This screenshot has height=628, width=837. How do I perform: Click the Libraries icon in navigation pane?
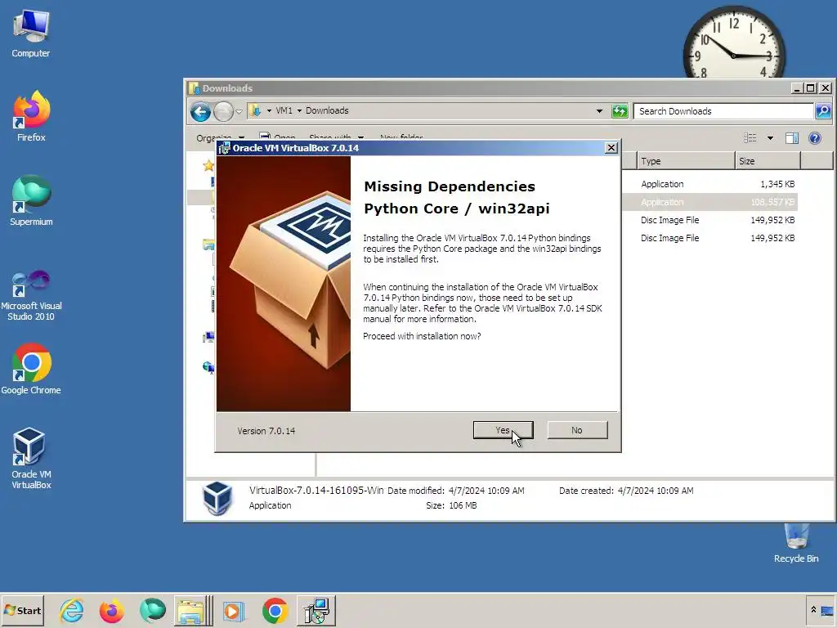(208, 244)
